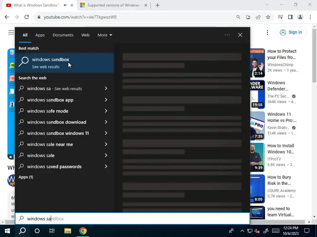Switch to the Web search tab
This screenshot has height=237, width=317.
85,35
